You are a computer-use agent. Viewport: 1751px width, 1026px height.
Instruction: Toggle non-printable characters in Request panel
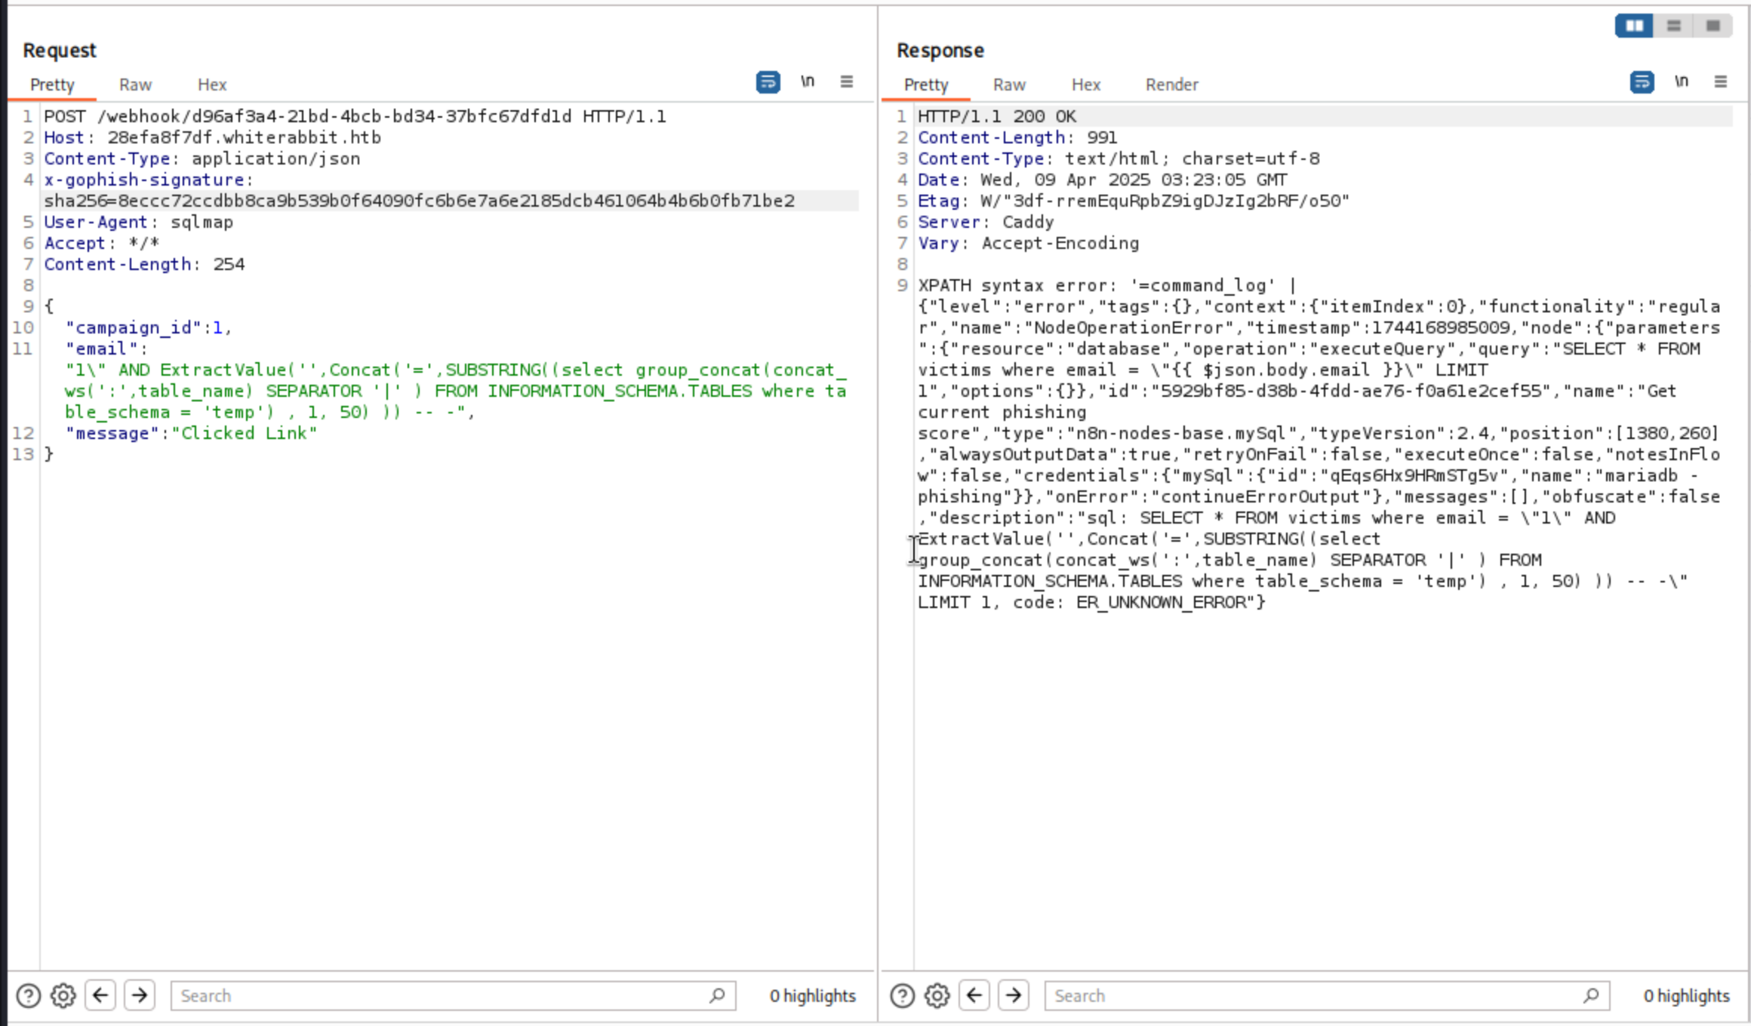point(808,81)
